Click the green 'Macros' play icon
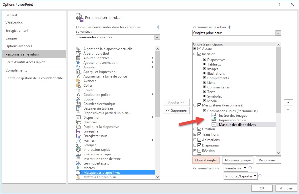The width and height of the screenshot is (299, 194). coord(78,168)
